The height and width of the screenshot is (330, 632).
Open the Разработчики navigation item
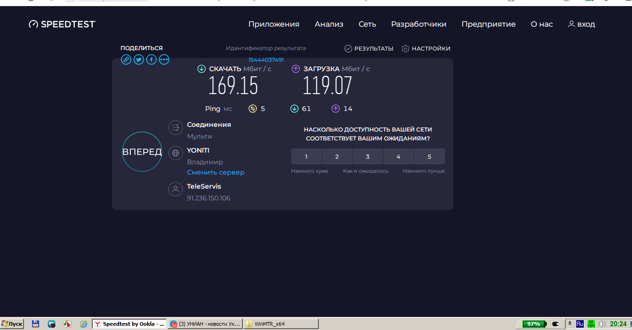419,24
